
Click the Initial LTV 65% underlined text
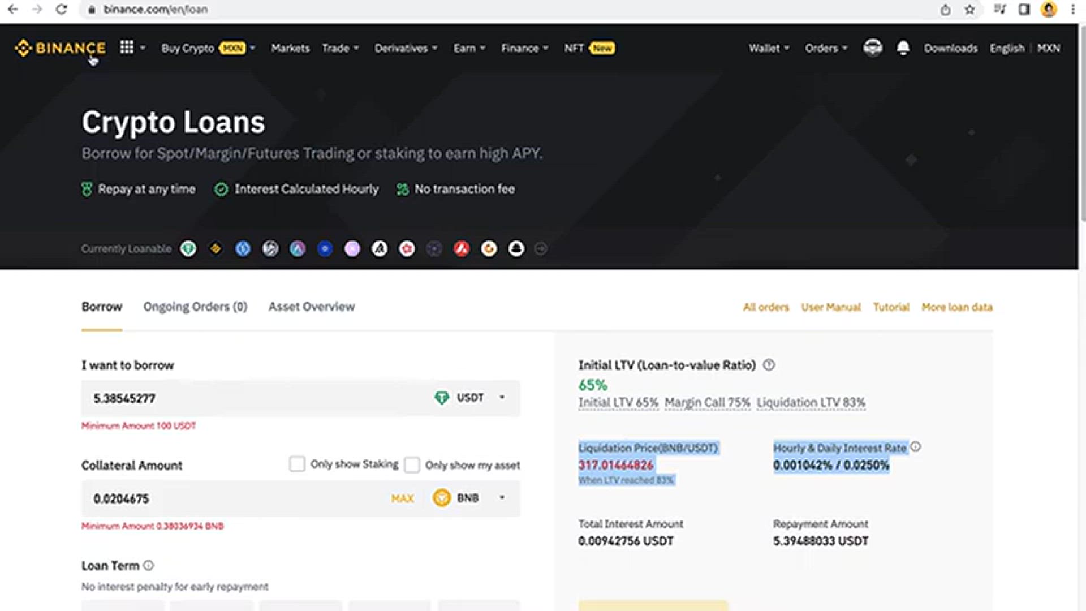pyautogui.click(x=618, y=402)
